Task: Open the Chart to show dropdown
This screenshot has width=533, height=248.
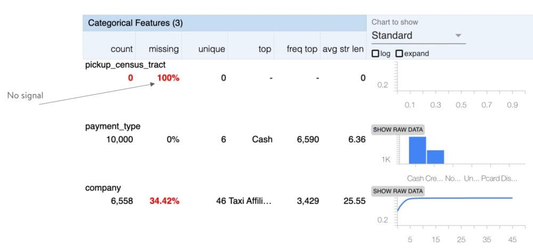Action: pyautogui.click(x=418, y=36)
